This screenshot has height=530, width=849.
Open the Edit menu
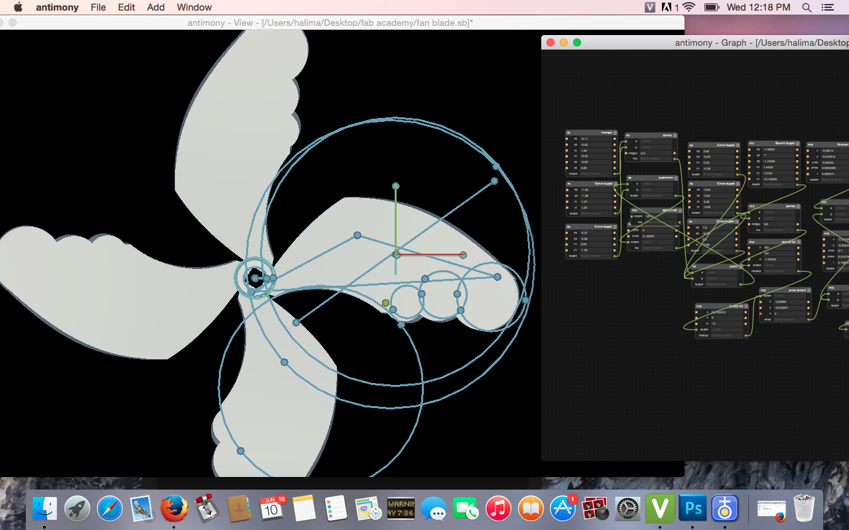tap(127, 7)
